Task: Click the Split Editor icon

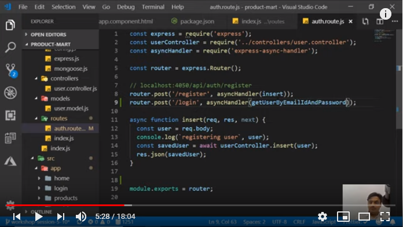Action: [380, 21]
